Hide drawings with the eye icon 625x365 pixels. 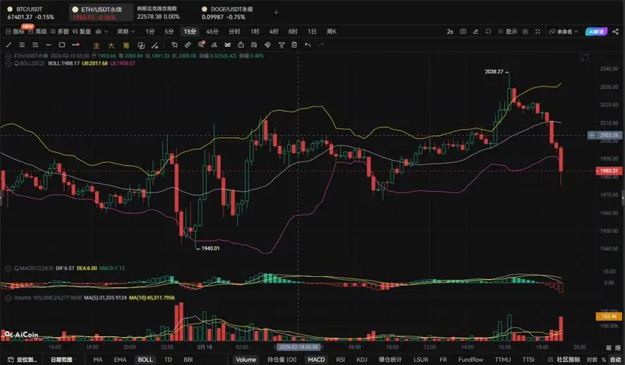click(x=267, y=45)
